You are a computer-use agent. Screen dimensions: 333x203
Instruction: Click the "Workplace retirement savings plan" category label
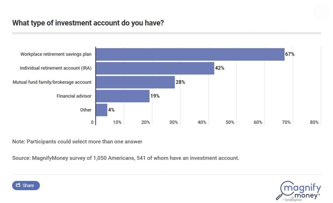point(56,54)
